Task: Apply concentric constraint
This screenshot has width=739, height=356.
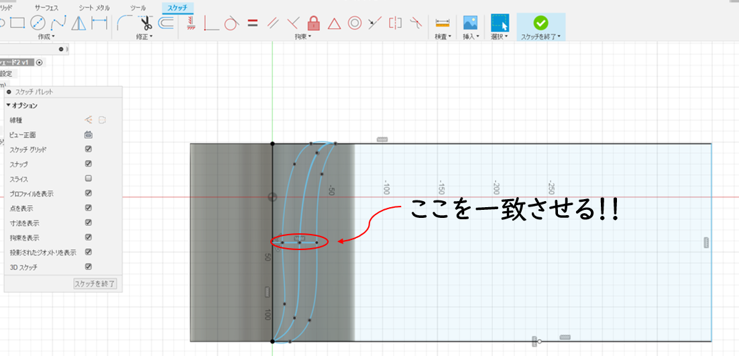Action: 355,23
